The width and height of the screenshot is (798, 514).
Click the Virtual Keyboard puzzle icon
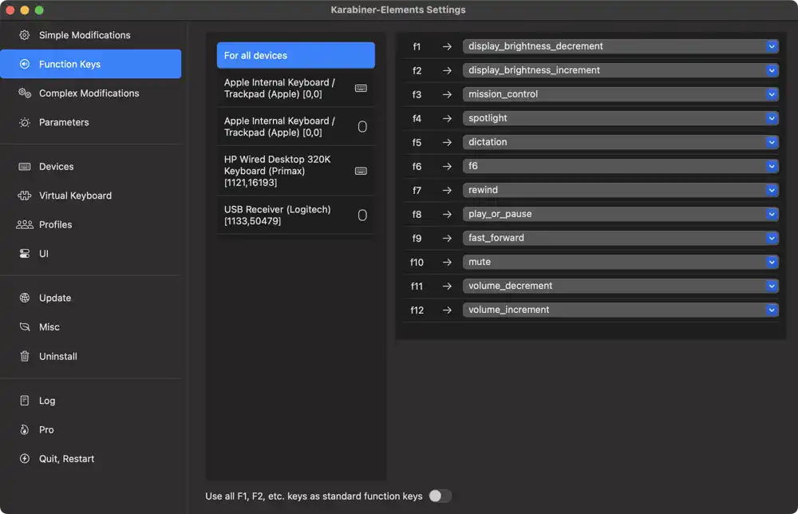[25, 196]
